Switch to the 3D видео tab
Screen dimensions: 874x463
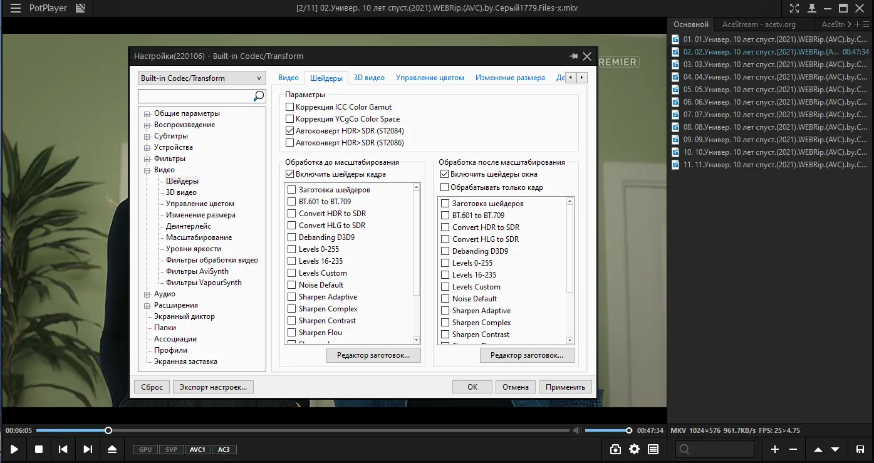pos(369,78)
